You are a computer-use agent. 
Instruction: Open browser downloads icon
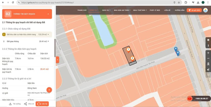pyautogui.click(x=198, y=3)
